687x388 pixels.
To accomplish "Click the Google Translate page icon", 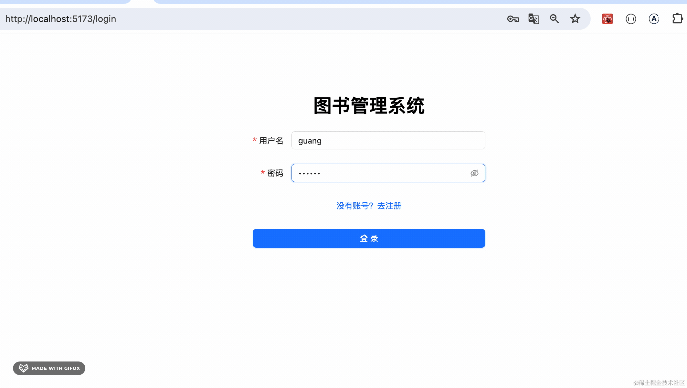I will point(534,19).
